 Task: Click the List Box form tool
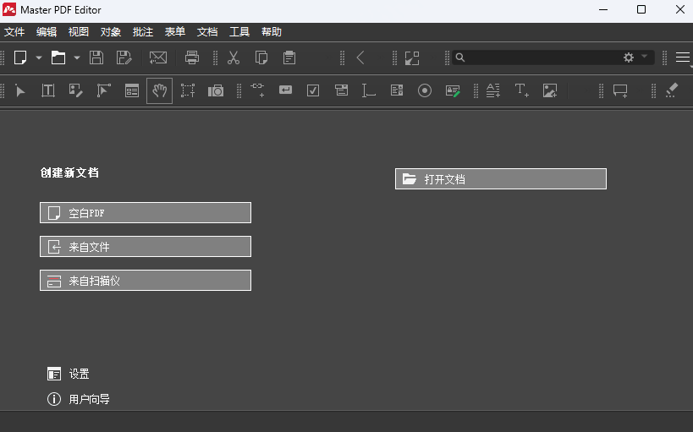click(397, 90)
